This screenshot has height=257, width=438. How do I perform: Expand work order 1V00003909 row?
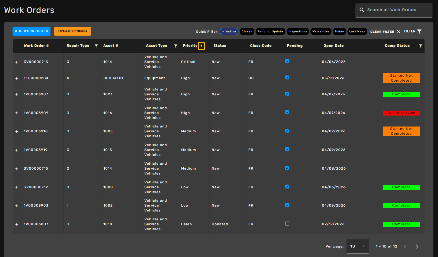pos(17,113)
